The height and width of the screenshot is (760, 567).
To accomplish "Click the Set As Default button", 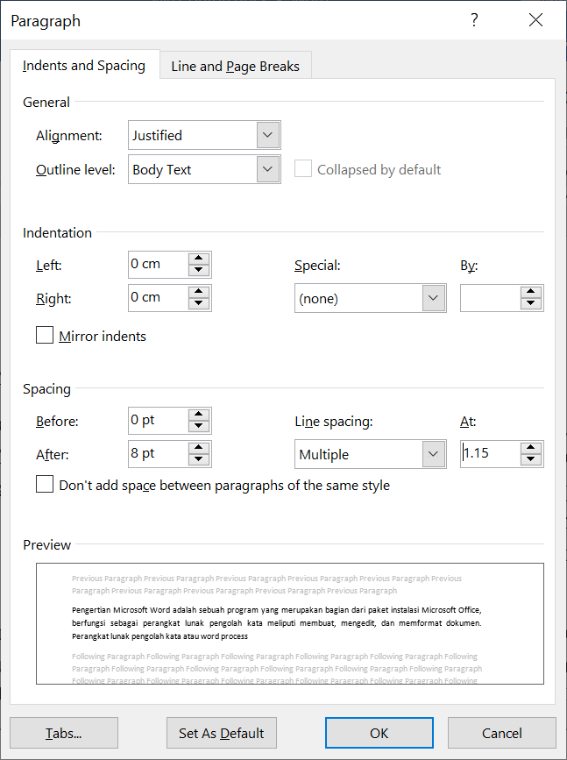I will pos(222,733).
